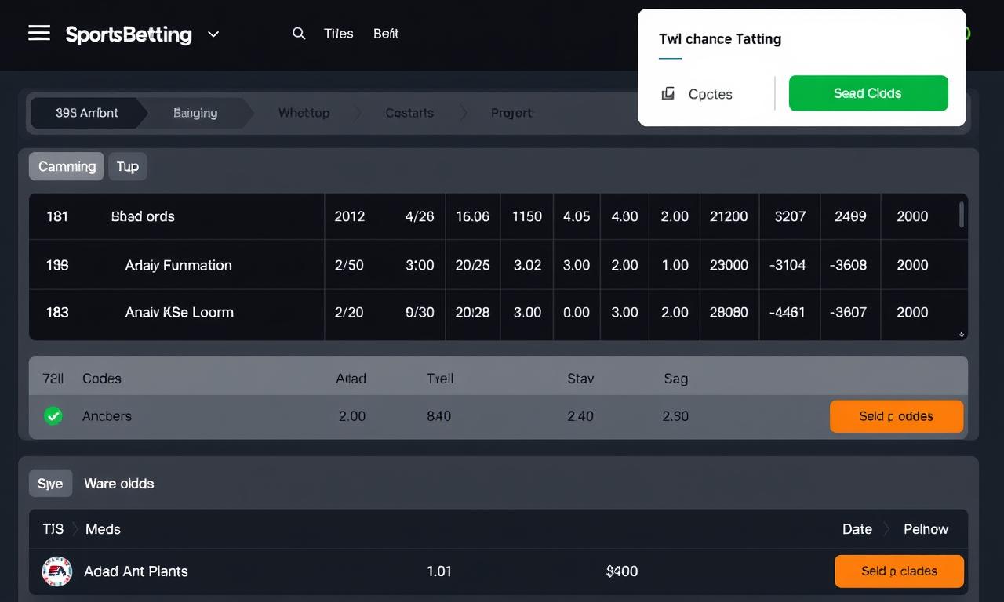Screen dimensions: 1004x602
Task: Click the orange button in Adad Ant Plants row
Action: pyautogui.click(x=899, y=571)
